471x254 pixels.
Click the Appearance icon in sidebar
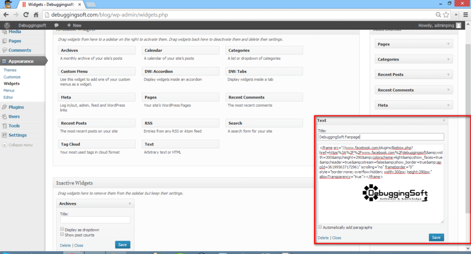(x=4, y=61)
